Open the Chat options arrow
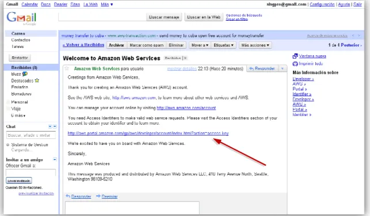370x216 pixels. pos(50,126)
